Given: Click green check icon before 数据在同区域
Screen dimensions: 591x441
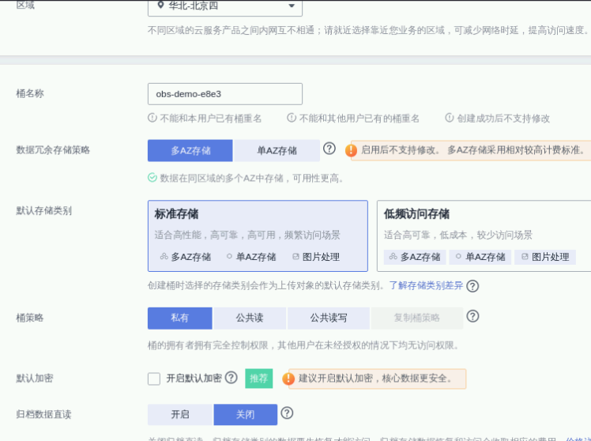Looking at the screenshot, I should 152,178.
